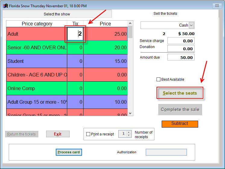Click the Authorization input field

(166, 152)
